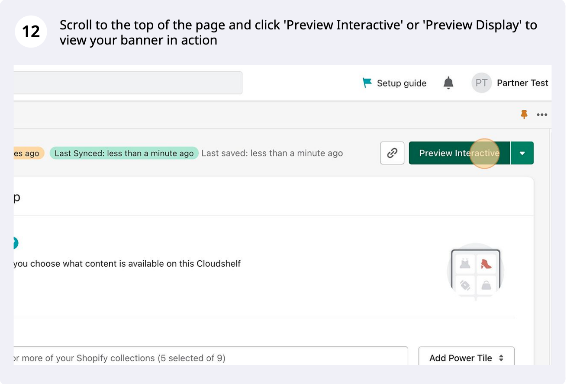Click the page vertical scrollbar
The height and width of the screenshot is (384, 567).
point(551,246)
